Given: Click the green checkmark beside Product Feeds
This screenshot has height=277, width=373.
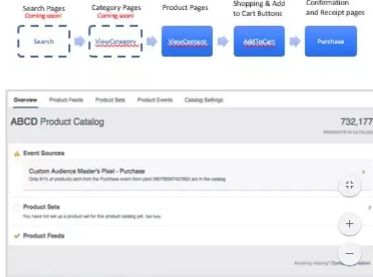Looking at the screenshot, I should coord(17,235).
